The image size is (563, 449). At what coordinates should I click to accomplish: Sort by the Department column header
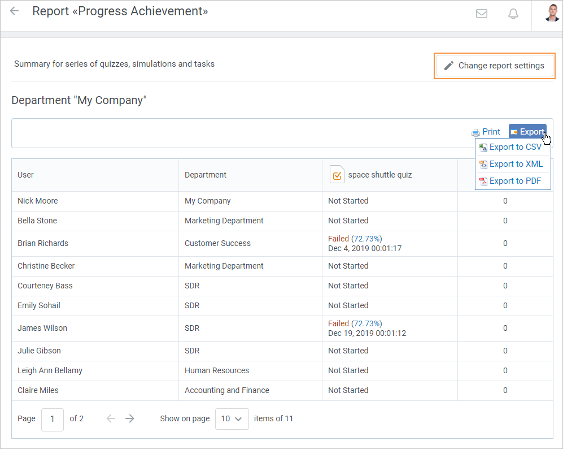point(206,175)
